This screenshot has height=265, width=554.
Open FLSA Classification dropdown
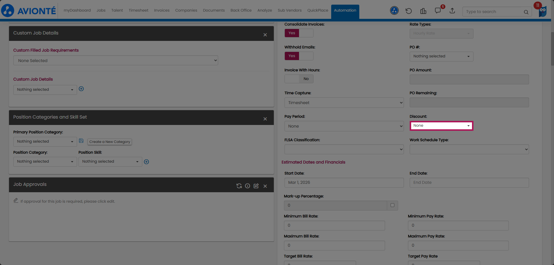click(x=344, y=149)
